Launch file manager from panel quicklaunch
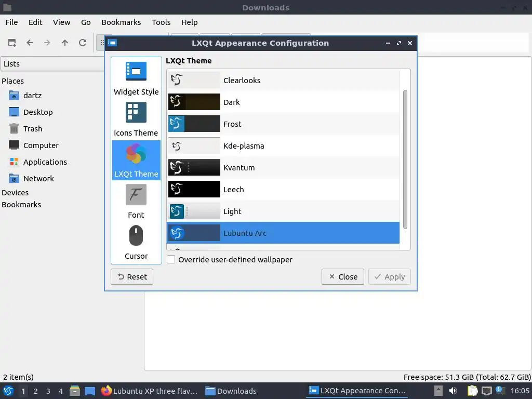This screenshot has height=399, width=532. [x=75, y=391]
